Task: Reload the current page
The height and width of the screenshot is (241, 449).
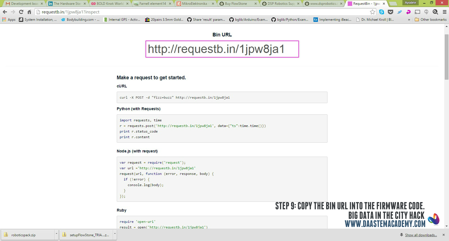Action: point(21,12)
